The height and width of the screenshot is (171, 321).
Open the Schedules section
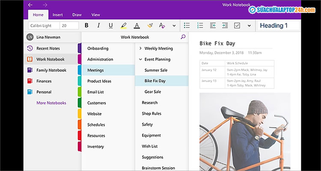point(108,125)
